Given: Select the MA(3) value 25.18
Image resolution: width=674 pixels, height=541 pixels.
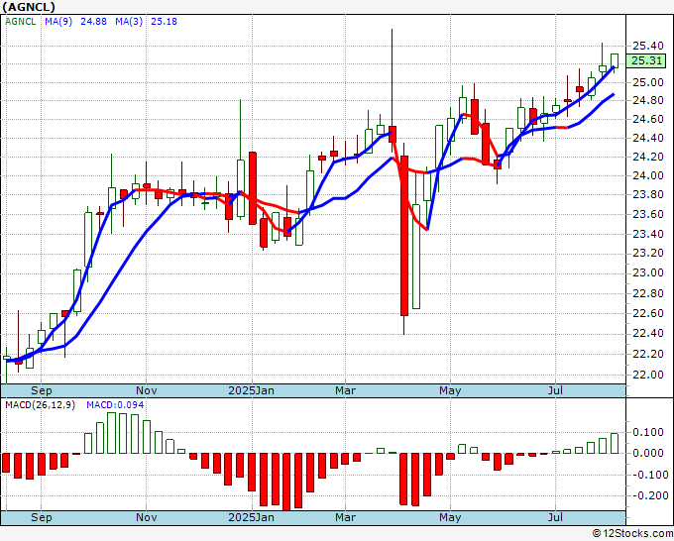Looking at the screenshot, I should coord(164,22).
